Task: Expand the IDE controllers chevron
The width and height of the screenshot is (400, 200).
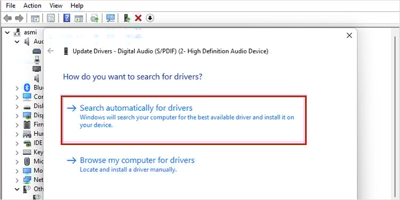Action: point(17,143)
